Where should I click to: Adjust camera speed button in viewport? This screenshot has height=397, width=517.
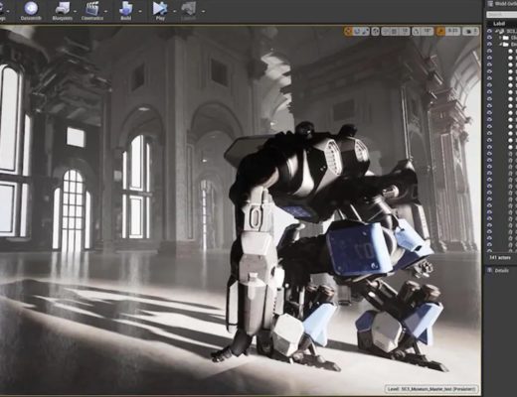point(470,32)
